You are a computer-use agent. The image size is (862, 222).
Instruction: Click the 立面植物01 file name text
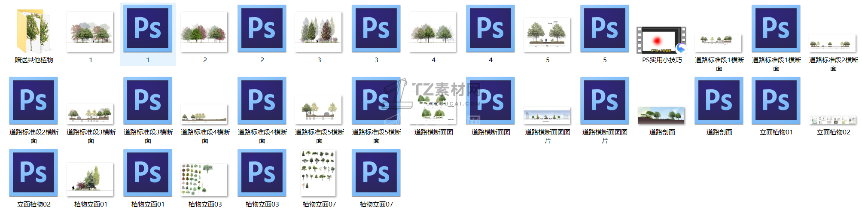[x=776, y=132]
